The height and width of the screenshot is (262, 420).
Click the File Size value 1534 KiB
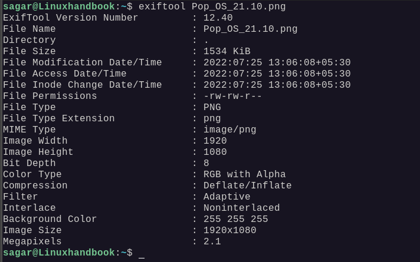coord(227,51)
